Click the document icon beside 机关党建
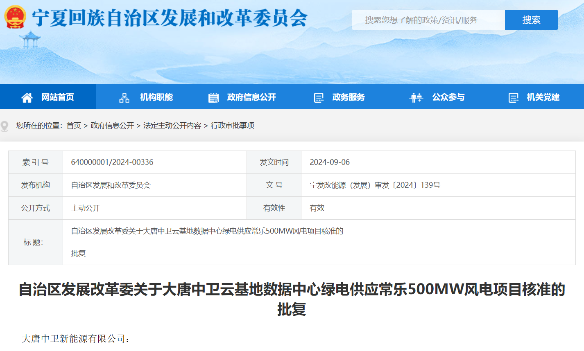 (513, 97)
